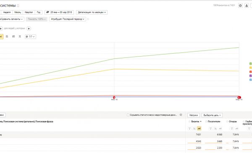The width and height of the screenshot is (252, 153).
Task: Sort by Посетители column header
Action: [x=214, y=122]
